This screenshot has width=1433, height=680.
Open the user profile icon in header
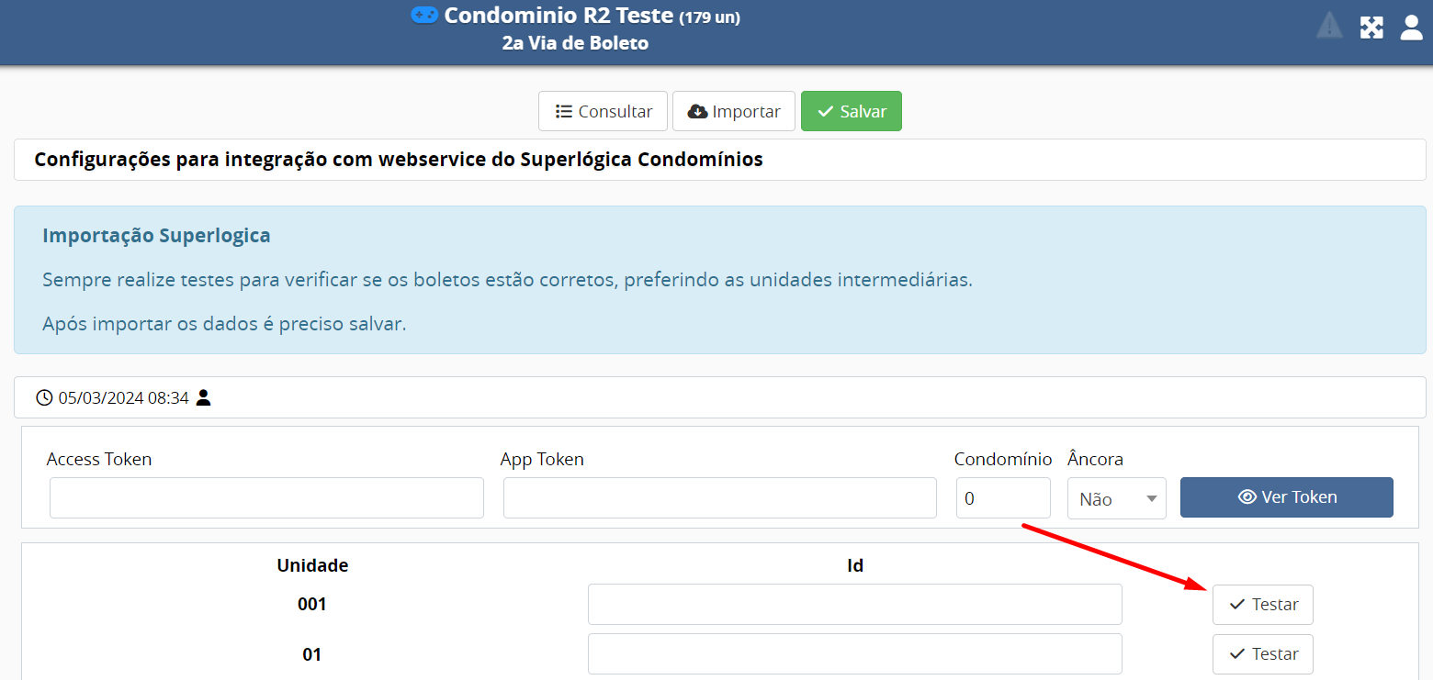tap(1411, 28)
